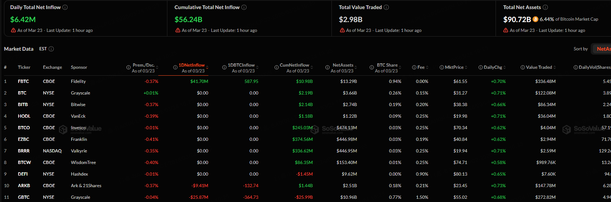Click warning icon under $90.72B net assets

point(506,30)
